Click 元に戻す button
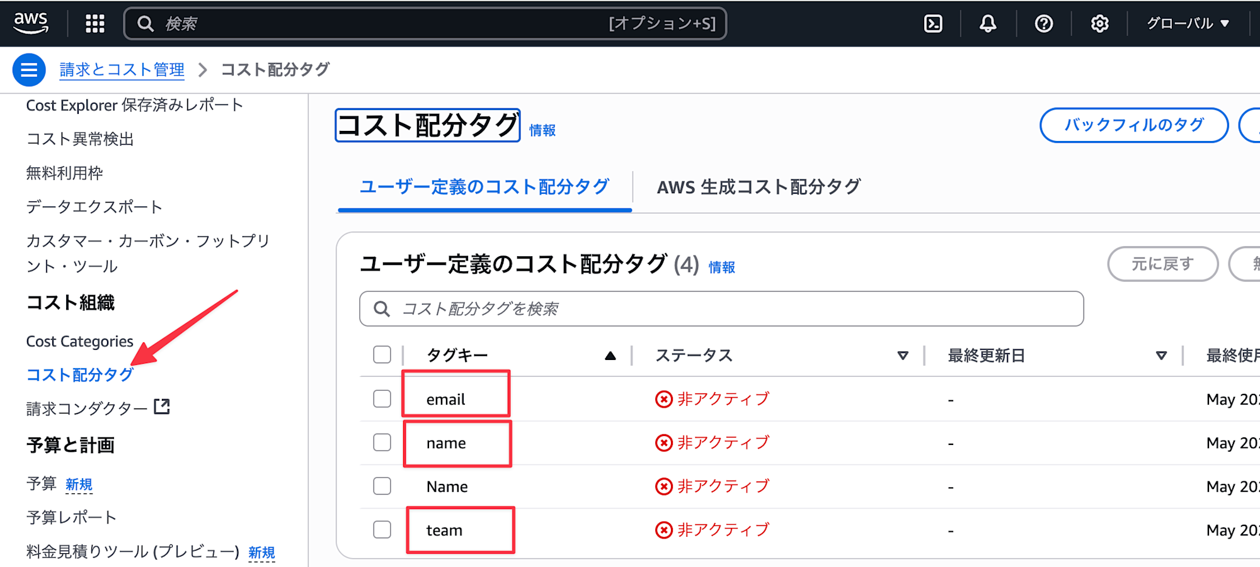This screenshot has width=1260, height=567. 1163,264
